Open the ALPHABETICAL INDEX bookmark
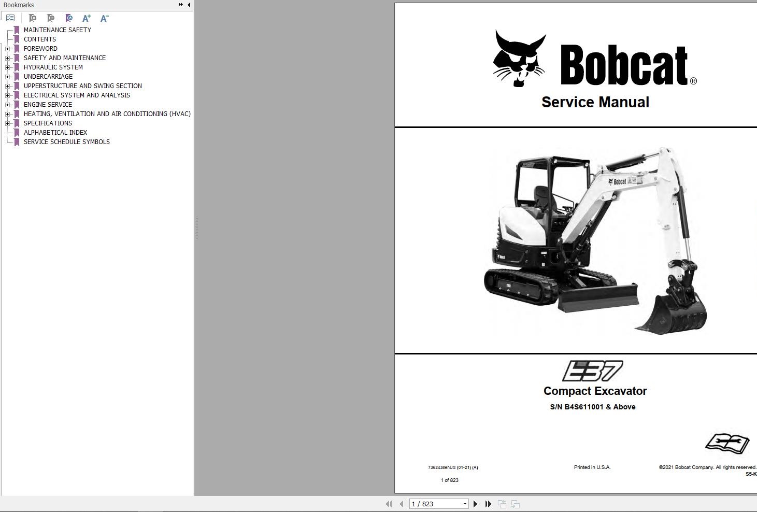The image size is (757, 512). (x=55, y=133)
